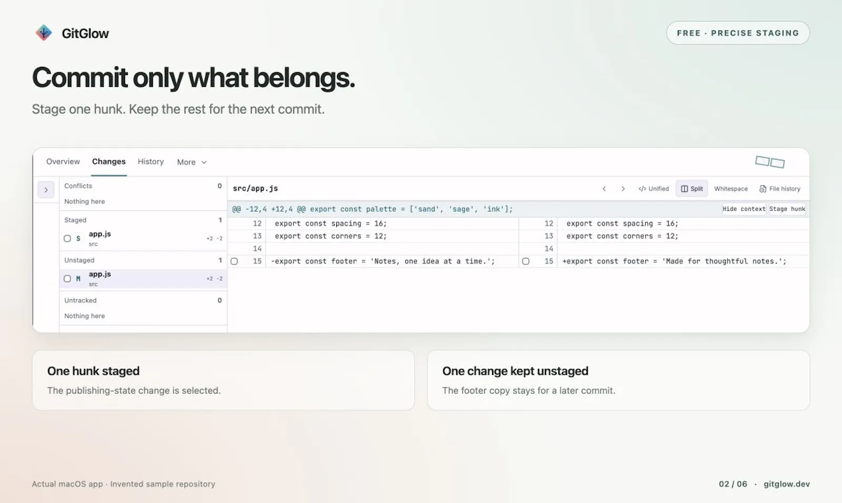This screenshot has height=503, width=842.
Task: Click the src/app.js file path
Action: (x=255, y=188)
